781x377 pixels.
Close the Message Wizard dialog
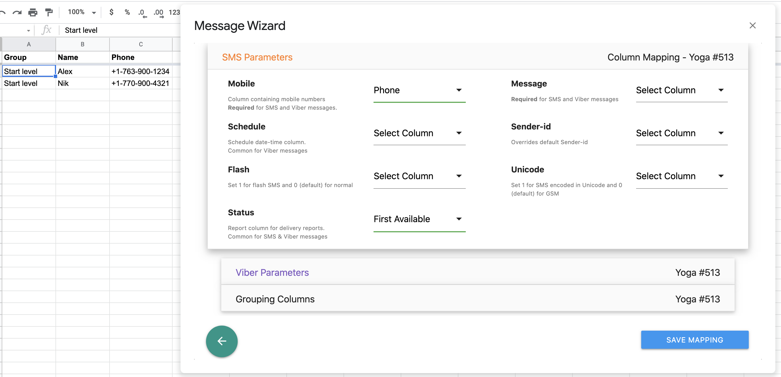tap(752, 25)
